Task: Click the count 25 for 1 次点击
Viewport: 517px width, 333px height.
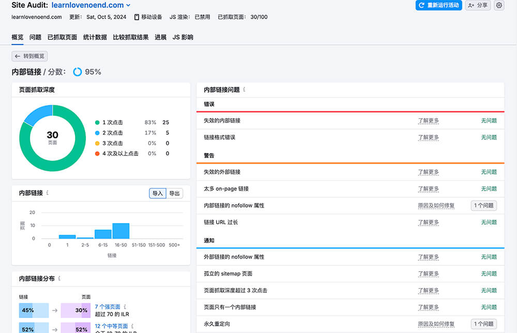Action: [165, 122]
